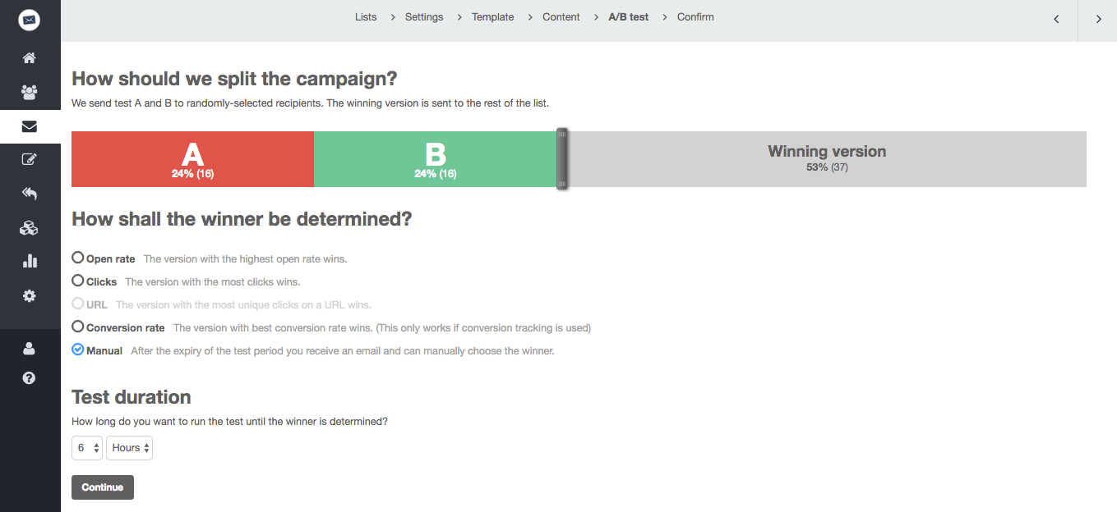This screenshot has height=512, width=1117.
Task: Go to the next step with the right arrow
Action: click(1098, 20)
